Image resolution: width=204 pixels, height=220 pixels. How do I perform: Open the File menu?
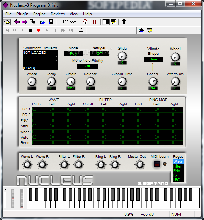coord(8,14)
